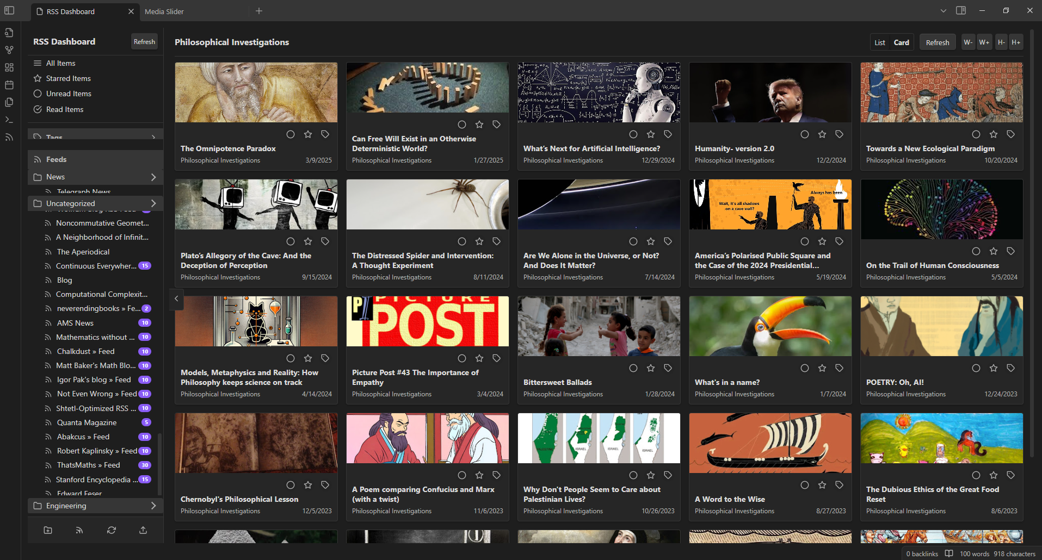Expand the News folder

(153, 177)
